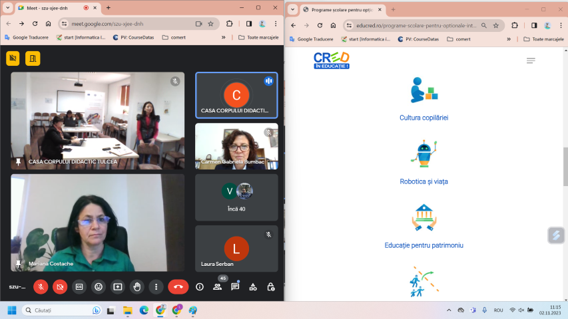Toggle the muted microphone button

click(x=41, y=287)
